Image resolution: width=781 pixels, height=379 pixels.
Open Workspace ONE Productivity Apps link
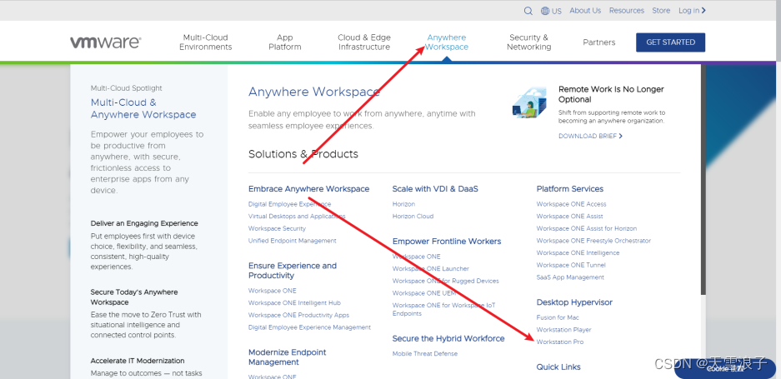point(299,315)
